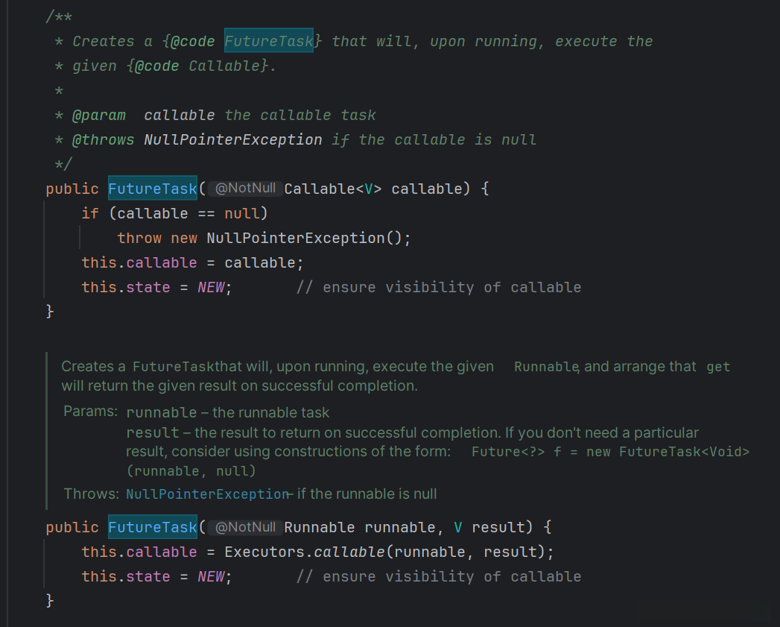The width and height of the screenshot is (780, 627).
Task: Click the if keyword in first constructor
Action: click(90, 213)
